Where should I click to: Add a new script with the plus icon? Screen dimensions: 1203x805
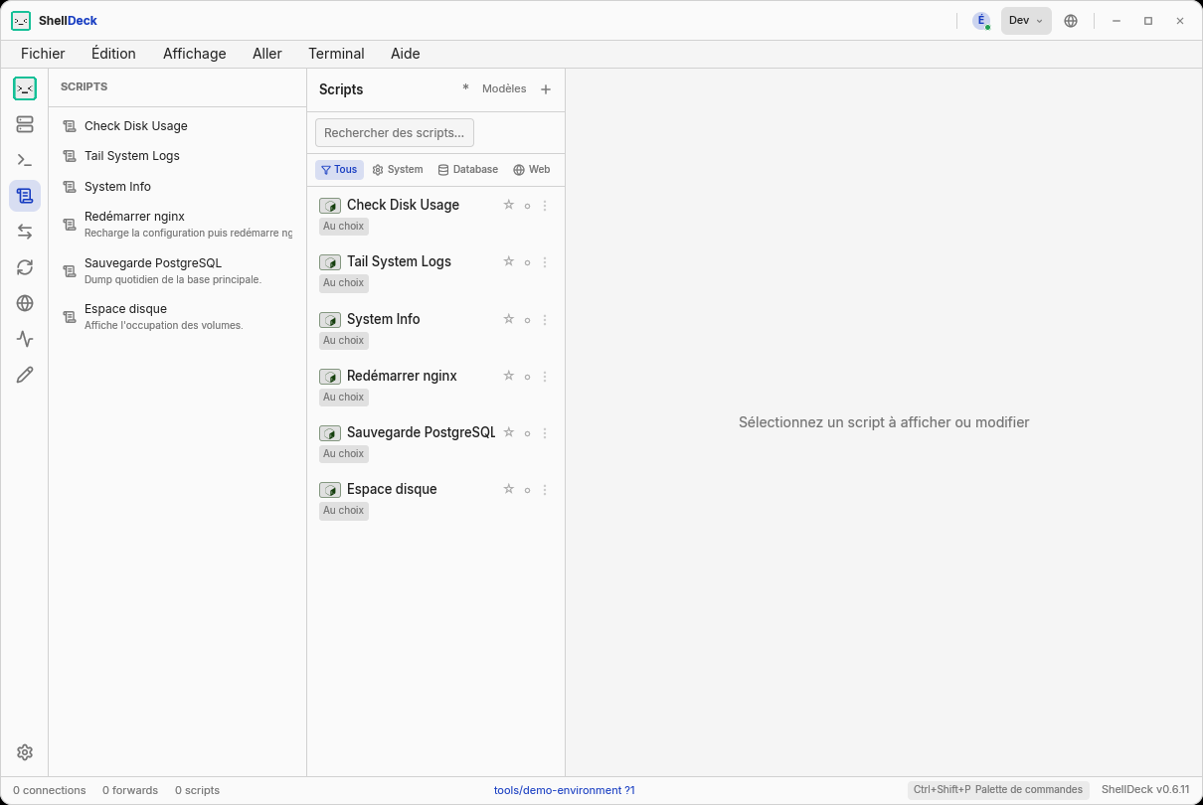[x=546, y=89]
